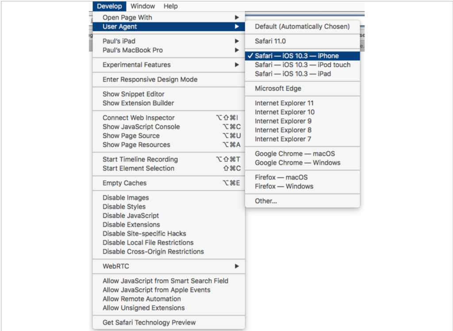Expand the WebRTC submenu
The height and width of the screenshot is (331, 453).
pyautogui.click(x=169, y=266)
